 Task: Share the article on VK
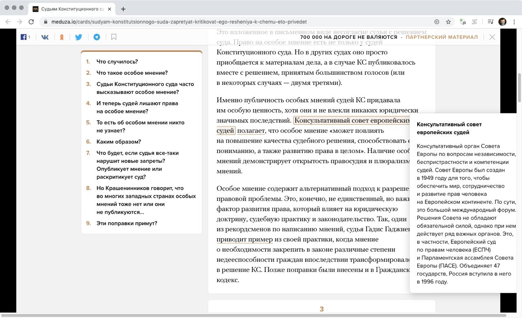click(45, 37)
